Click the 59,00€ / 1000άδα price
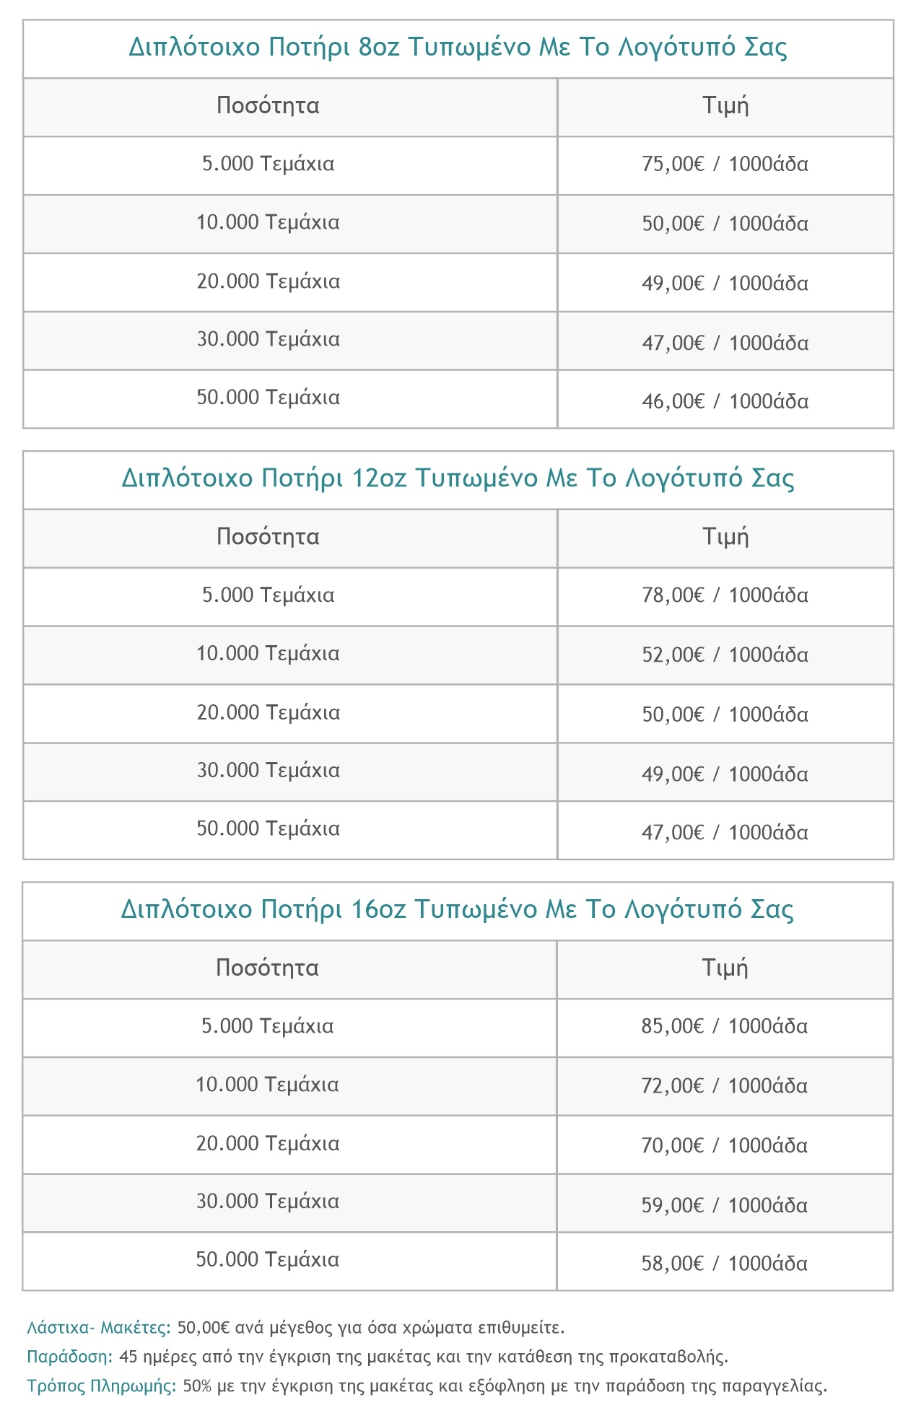The height and width of the screenshot is (1413, 916). click(725, 1205)
